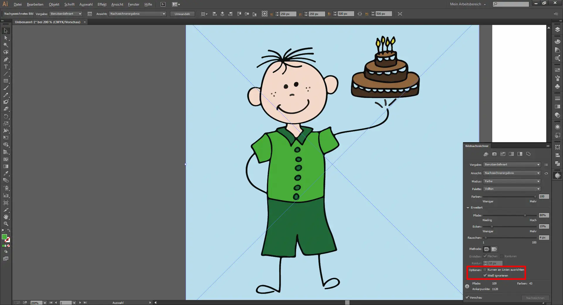
Task: Select the Eyedropper tool
Action: click(6, 173)
